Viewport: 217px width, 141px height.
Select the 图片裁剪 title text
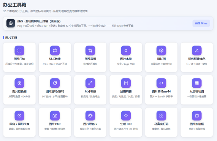click(90, 59)
